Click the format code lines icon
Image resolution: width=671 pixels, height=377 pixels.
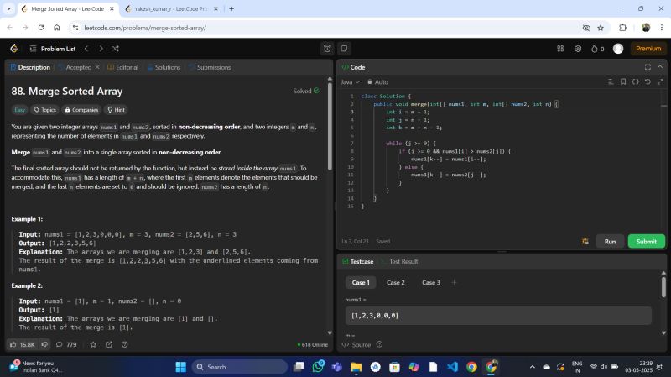611,82
